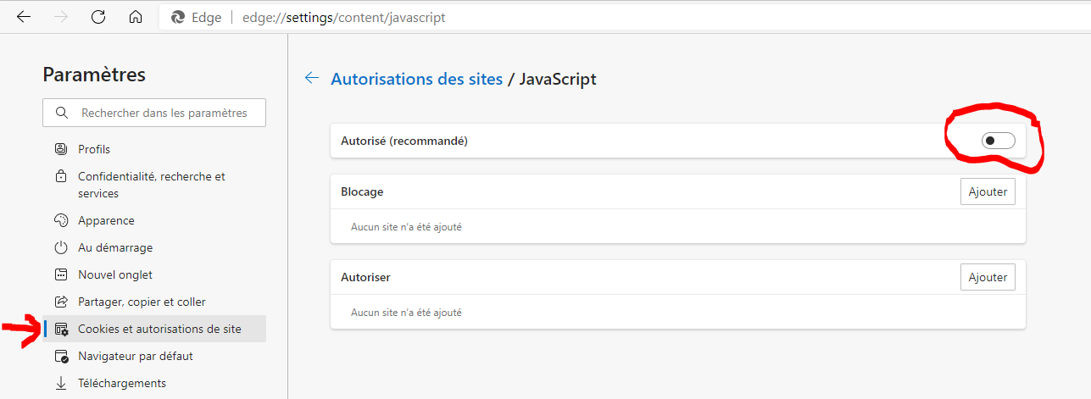This screenshot has width=1091, height=399.
Task: Click the Partager, copier et coller icon
Action: pos(61,302)
